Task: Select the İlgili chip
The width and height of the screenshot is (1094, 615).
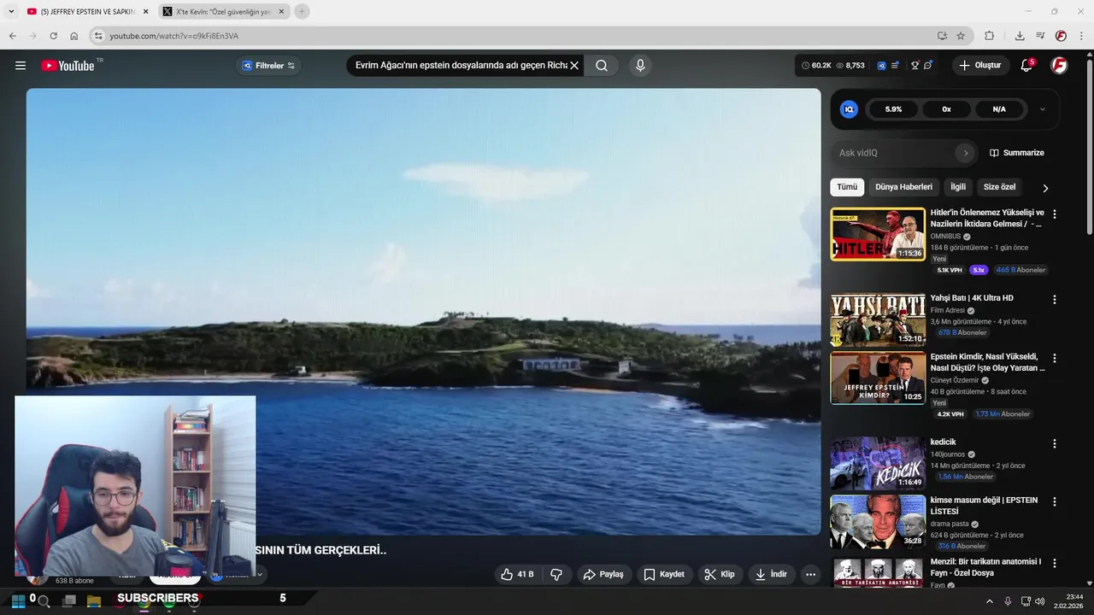Action: coord(958,187)
